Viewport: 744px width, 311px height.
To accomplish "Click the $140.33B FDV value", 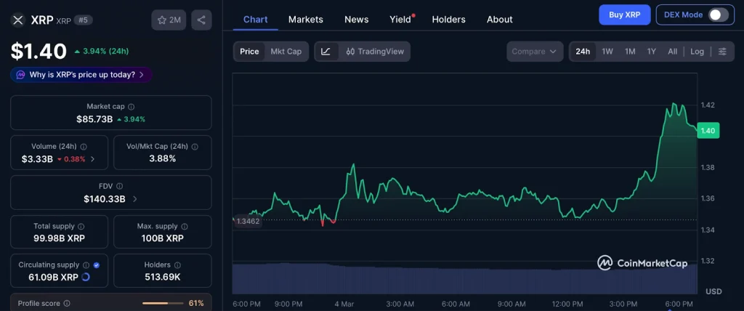I will (x=105, y=199).
